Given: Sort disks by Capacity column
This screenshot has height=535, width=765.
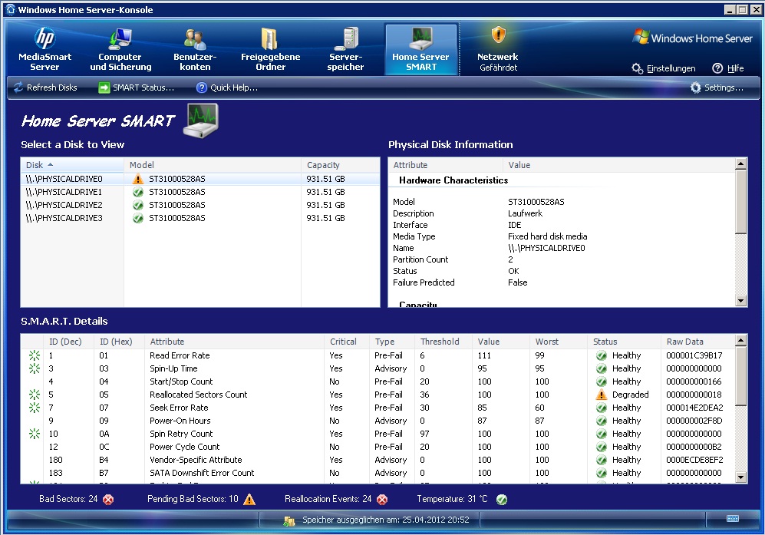Looking at the screenshot, I should (341, 165).
